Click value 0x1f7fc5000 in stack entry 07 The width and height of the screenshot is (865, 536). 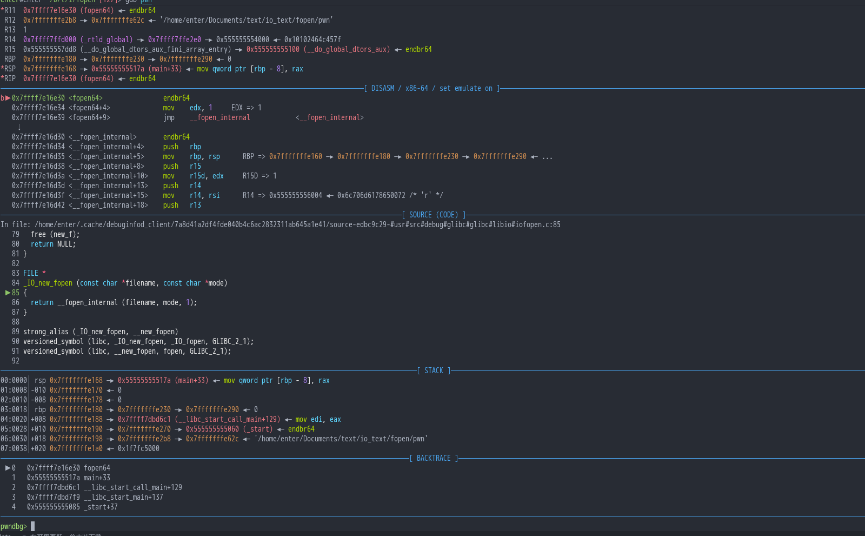coord(138,448)
